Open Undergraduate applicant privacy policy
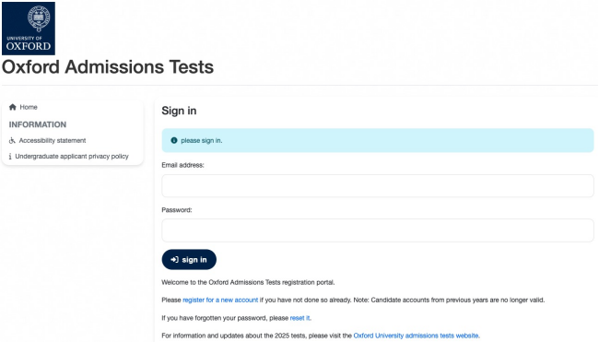The image size is (599, 342). click(x=72, y=157)
